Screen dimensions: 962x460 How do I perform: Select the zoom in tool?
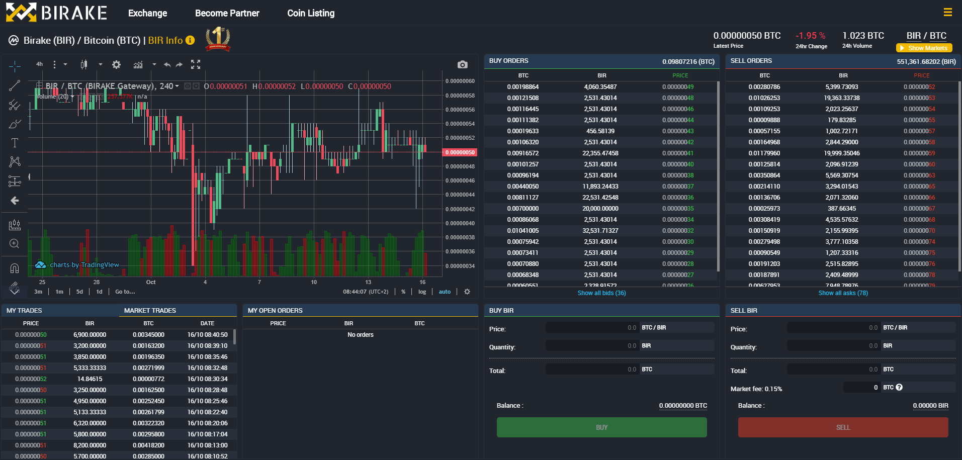click(15, 244)
